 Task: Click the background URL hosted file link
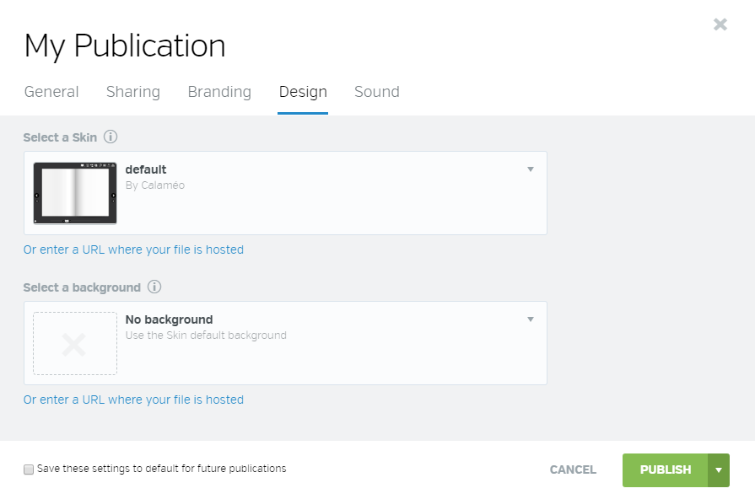[133, 400]
